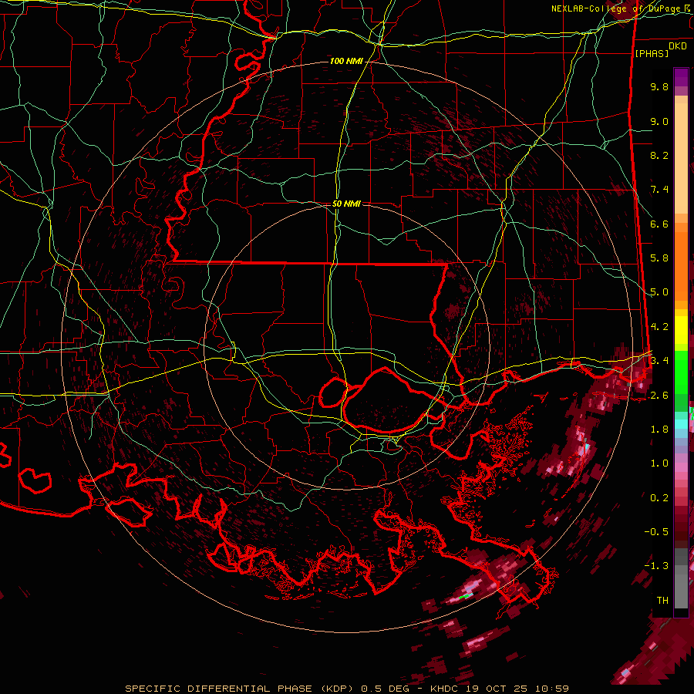The height and width of the screenshot is (694, 694).
Task: Click the 100 NMI range ring label
Action: [x=346, y=61]
